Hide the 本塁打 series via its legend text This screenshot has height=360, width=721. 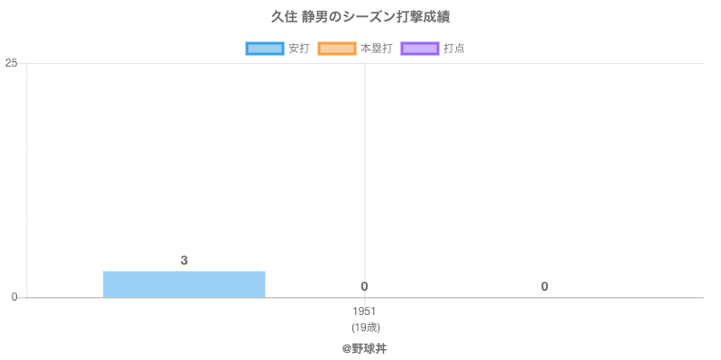(x=376, y=49)
